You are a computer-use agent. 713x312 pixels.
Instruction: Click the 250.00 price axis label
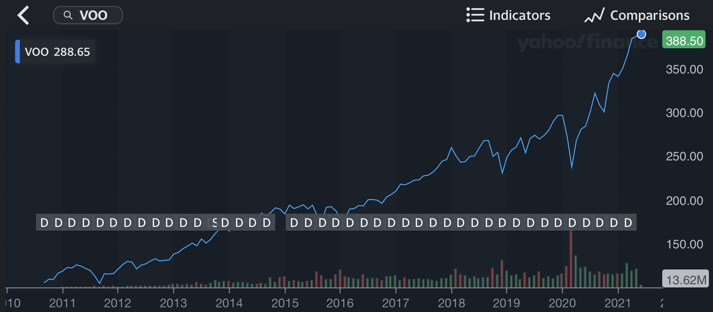tap(684, 156)
